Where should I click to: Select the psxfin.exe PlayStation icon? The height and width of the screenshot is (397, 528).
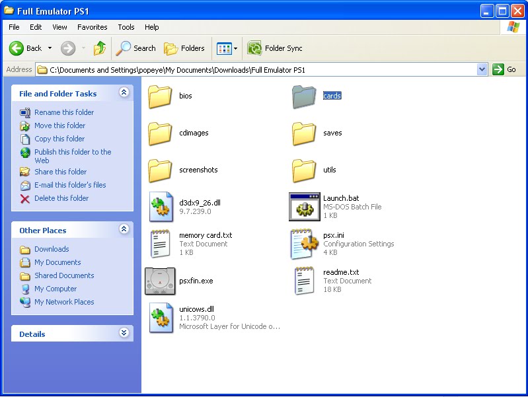(x=160, y=281)
